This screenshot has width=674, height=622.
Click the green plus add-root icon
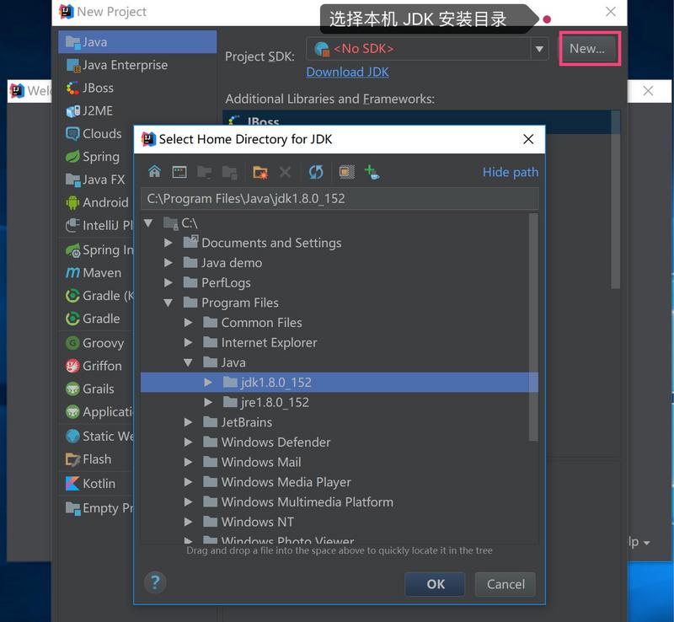tap(372, 172)
